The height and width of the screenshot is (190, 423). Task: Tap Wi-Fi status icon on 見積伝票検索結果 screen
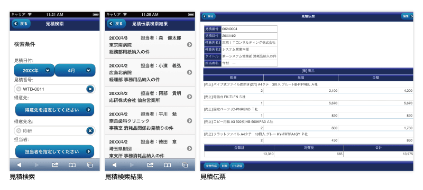point(125,14)
